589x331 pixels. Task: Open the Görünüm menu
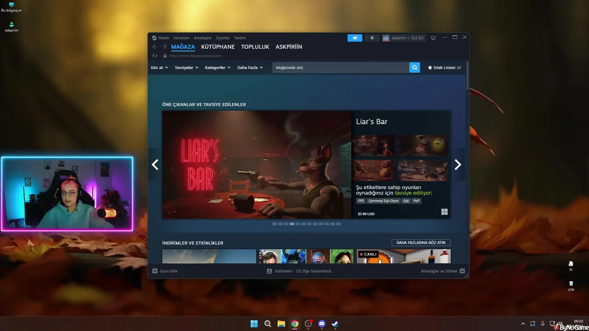(x=181, y=38)
